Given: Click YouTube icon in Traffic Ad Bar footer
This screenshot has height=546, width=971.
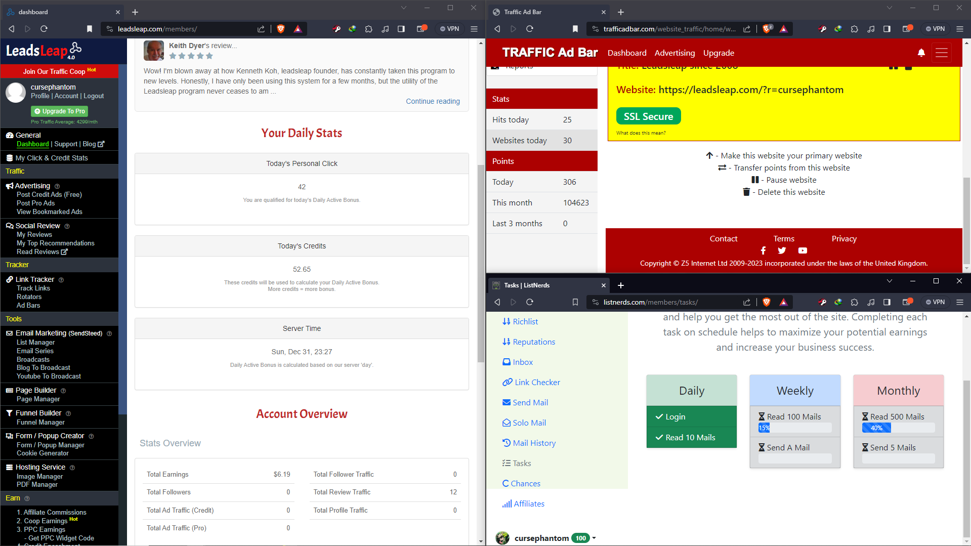Looking at the screenshot, I should tap(803, 250).
